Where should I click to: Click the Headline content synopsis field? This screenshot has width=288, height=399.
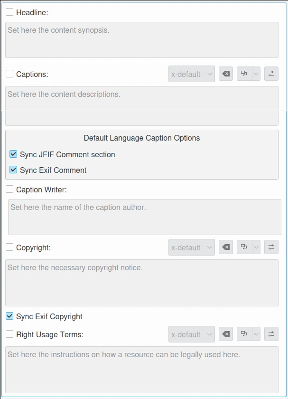click(142, 40)
